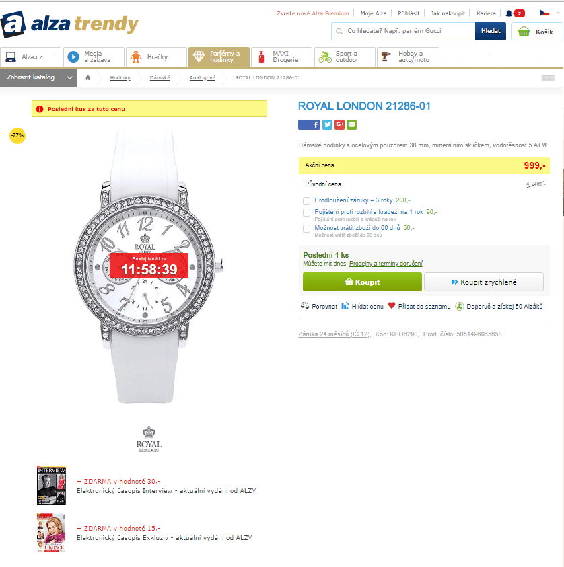Click Porovnat compare icon
Viewport: 564px width, 567px height.
pyautogui.click(x=305, y=306)
